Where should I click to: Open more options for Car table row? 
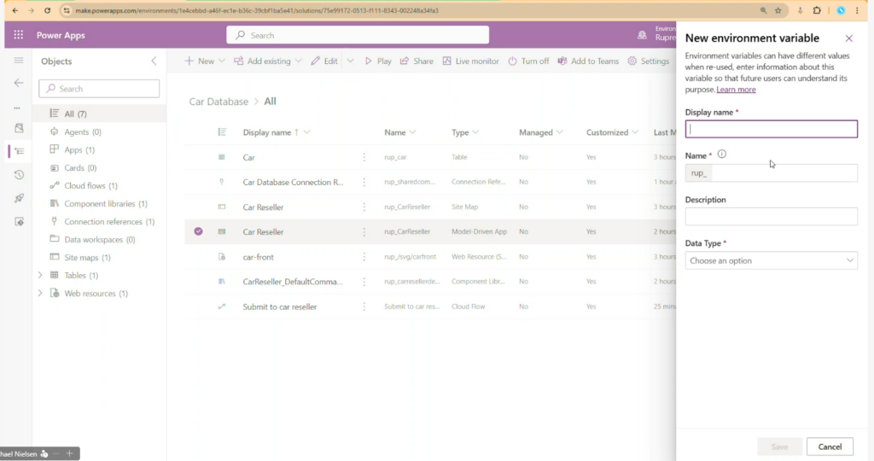(364, 158)
